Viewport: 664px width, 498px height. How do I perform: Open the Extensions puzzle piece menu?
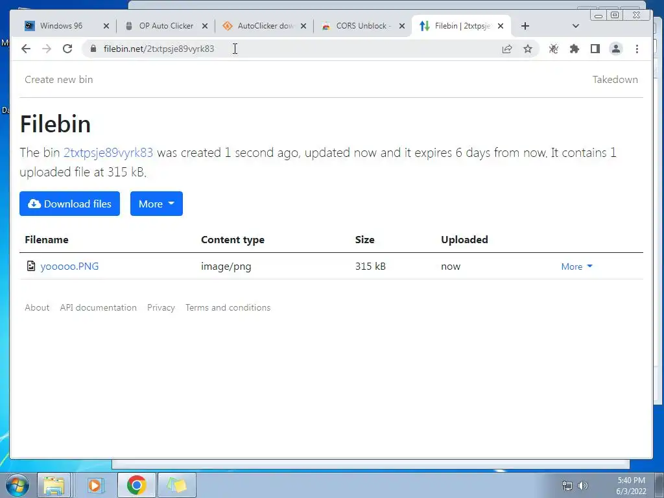[x=575, y=49]
